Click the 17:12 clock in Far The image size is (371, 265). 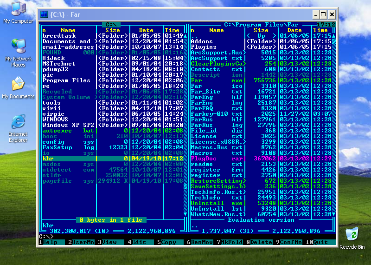tap(326, 25)
